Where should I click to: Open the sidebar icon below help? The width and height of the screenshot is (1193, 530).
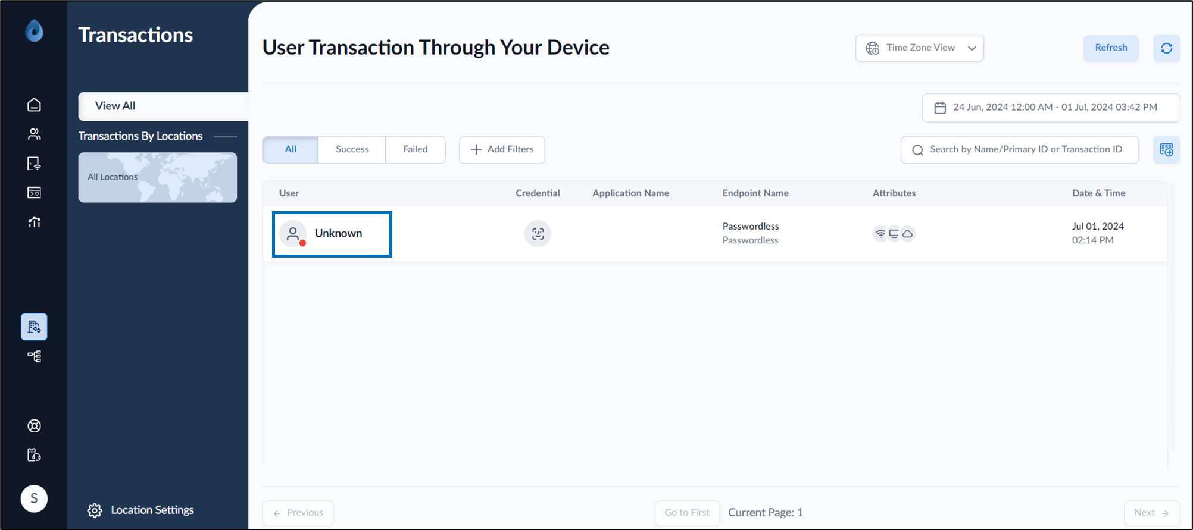click(x=34, y=455)
